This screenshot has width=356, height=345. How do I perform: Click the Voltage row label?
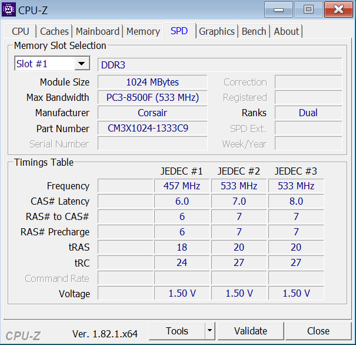pos(74,294)
